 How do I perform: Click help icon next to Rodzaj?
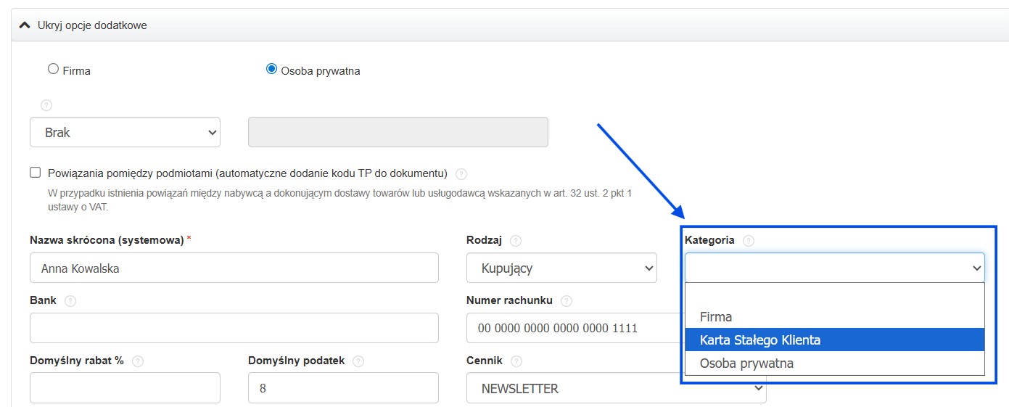[x=516, y=241]
